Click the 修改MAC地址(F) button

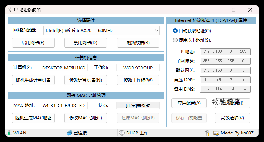[86, 118]
